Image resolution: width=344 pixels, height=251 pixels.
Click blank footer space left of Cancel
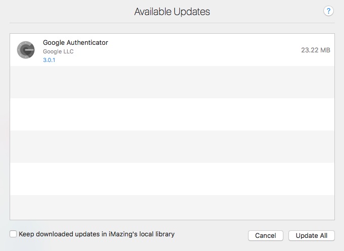tap(212, 235)
